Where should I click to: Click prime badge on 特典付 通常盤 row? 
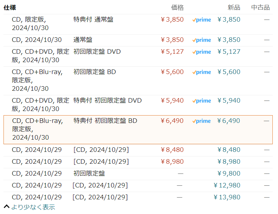(201, 20)
